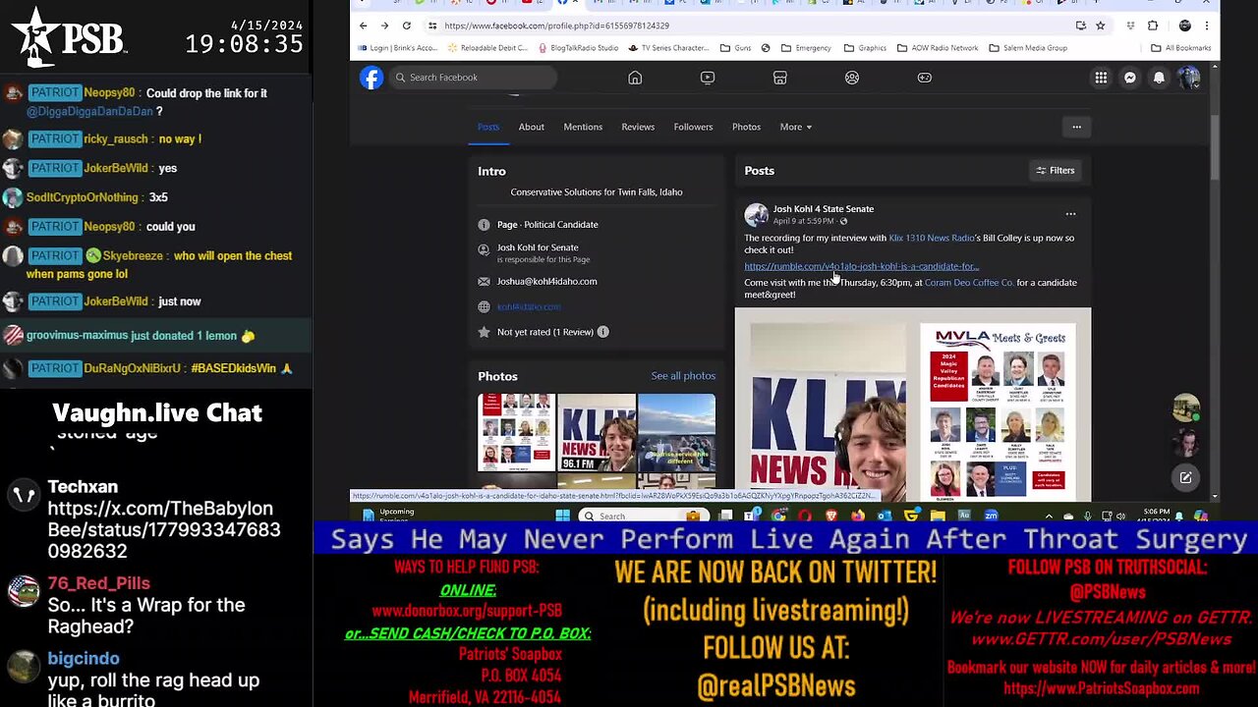1258x707 pixels.
Task: Reload the Facebook page
Action: tap(406, 26)
